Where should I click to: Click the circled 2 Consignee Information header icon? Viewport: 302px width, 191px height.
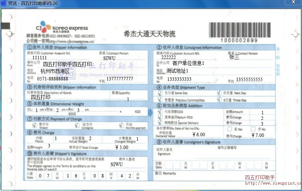[159, 47]
